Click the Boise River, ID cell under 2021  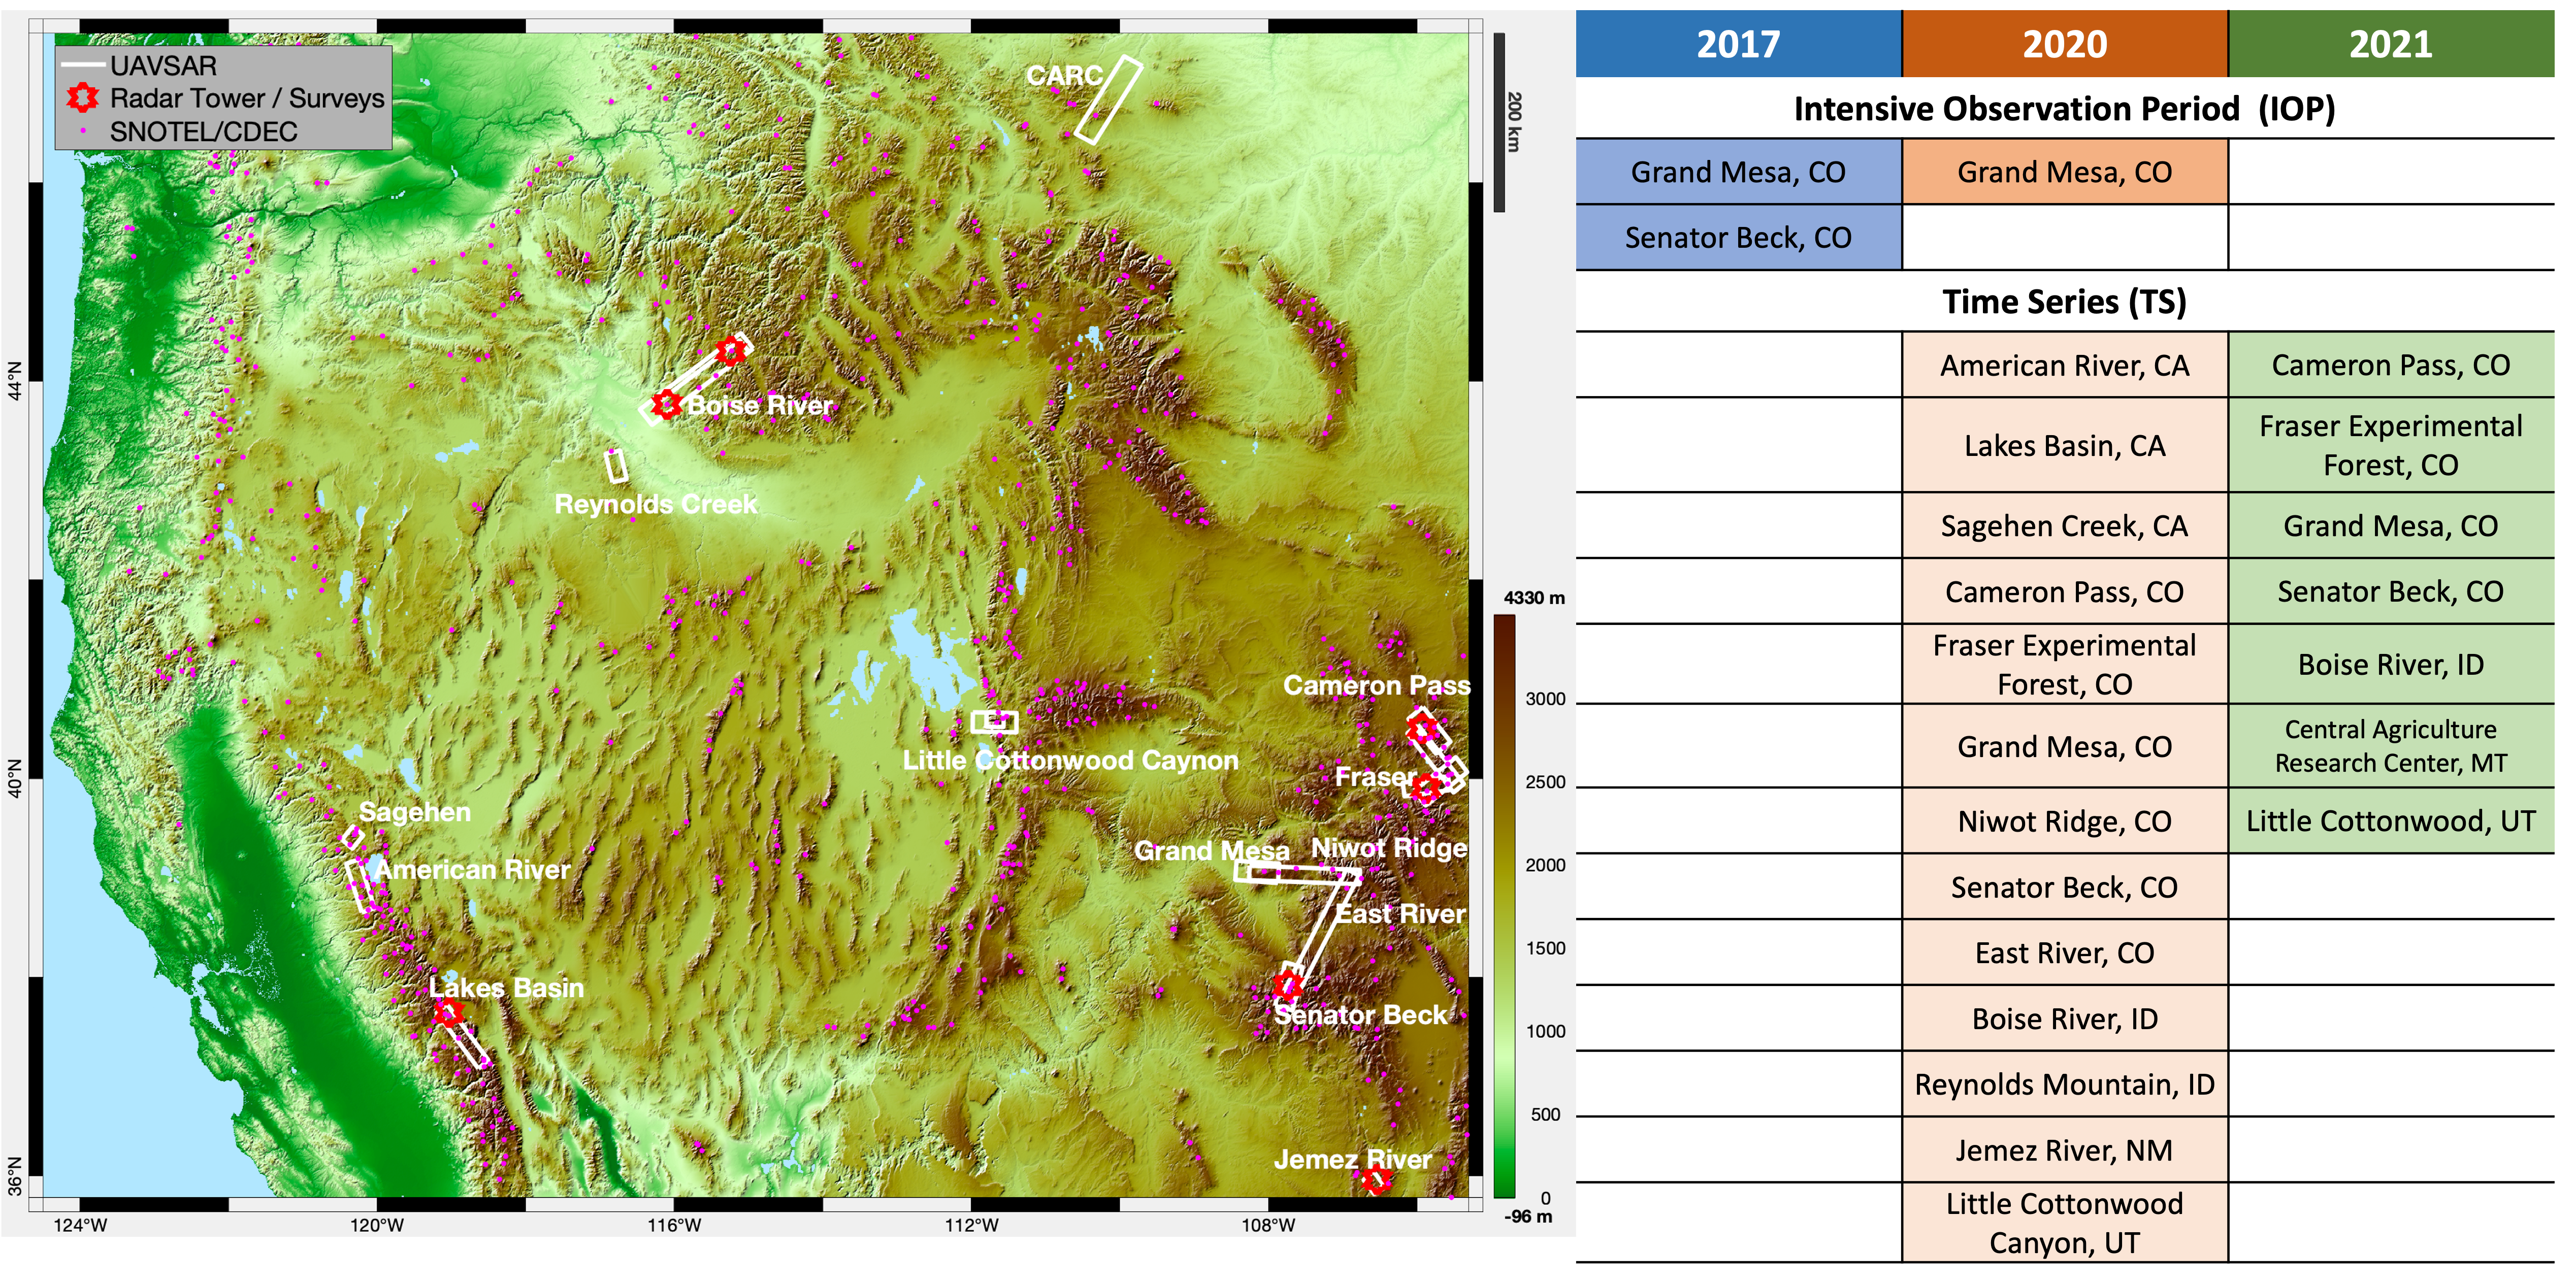tap(2391, 664)
